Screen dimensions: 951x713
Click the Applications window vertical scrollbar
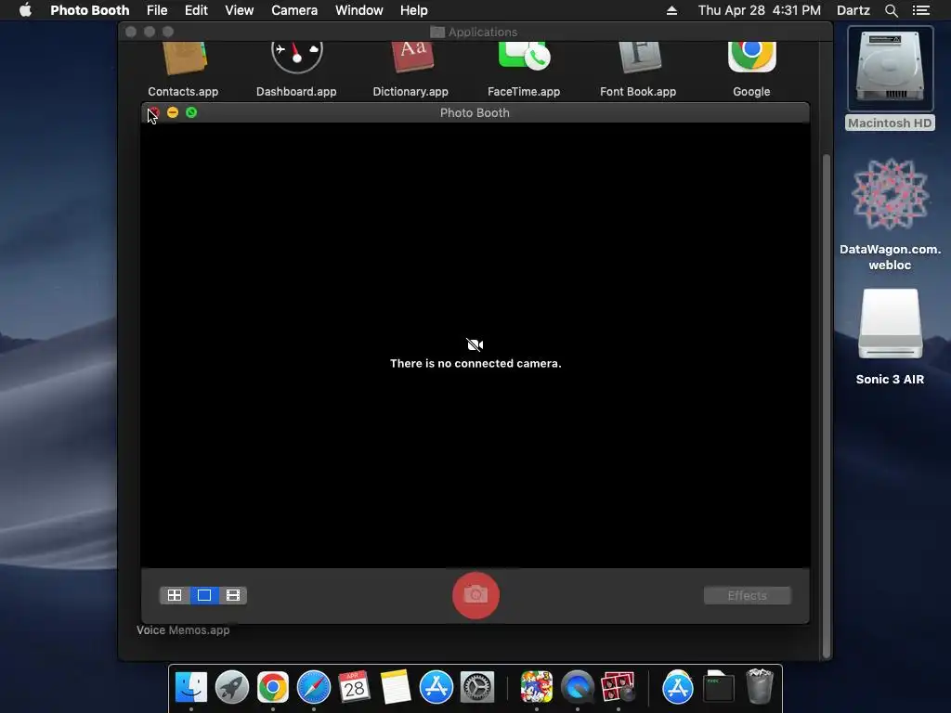pos(826,407)
